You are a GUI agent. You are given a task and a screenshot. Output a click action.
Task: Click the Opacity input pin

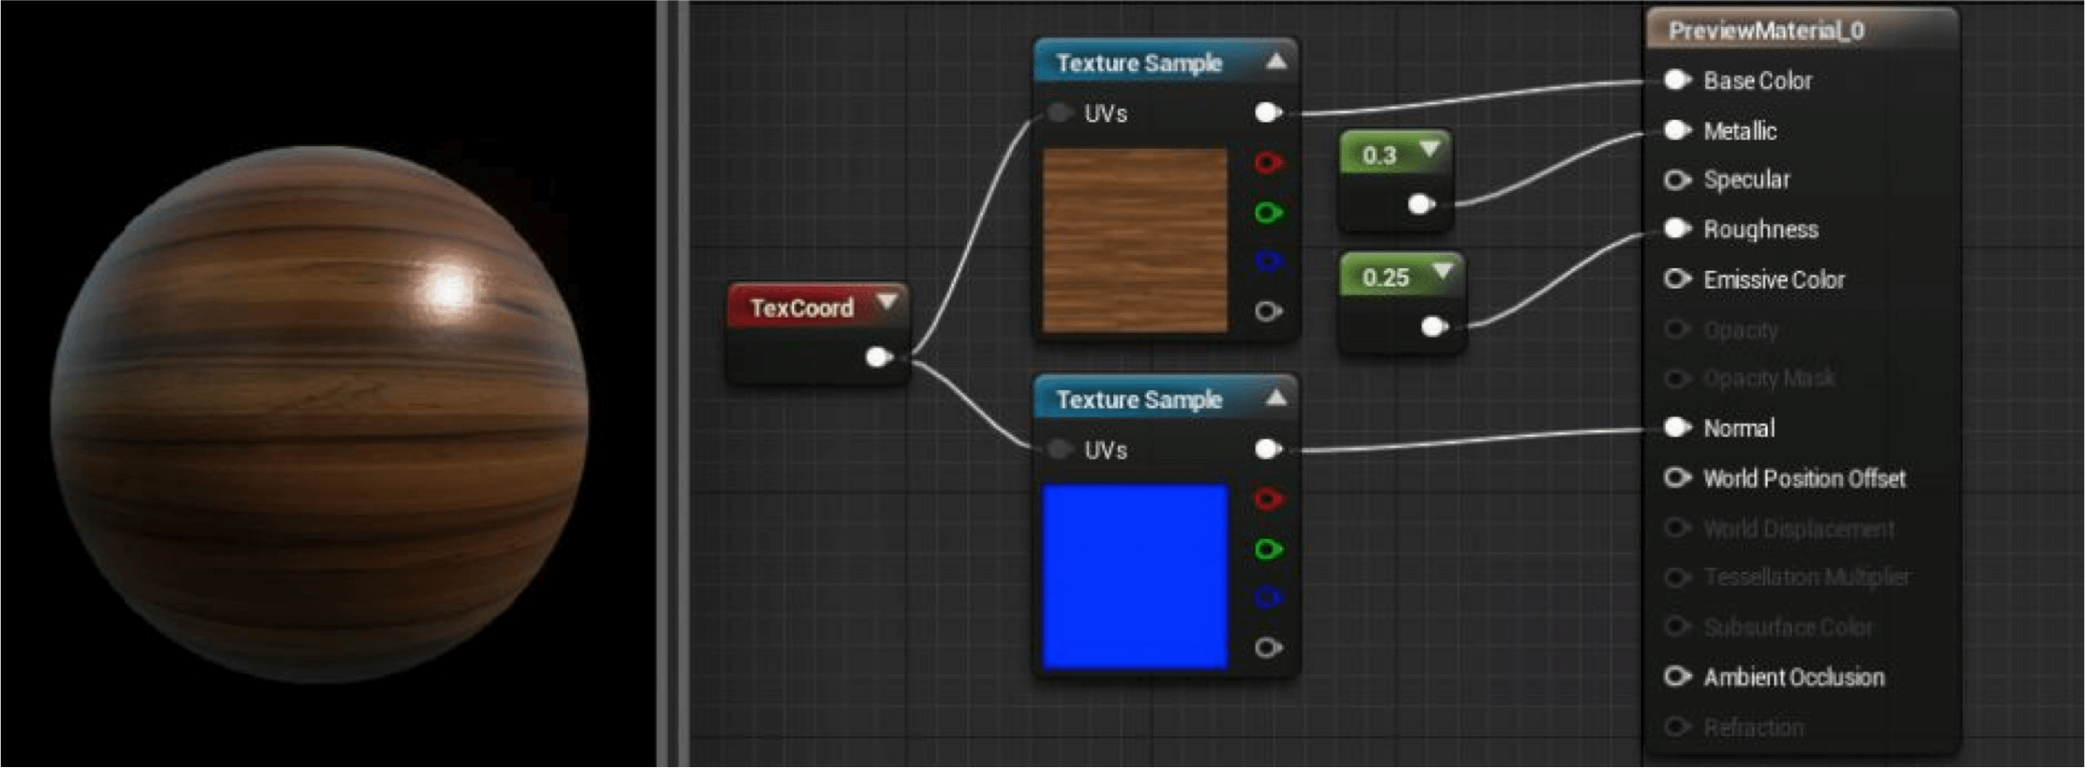1677,330
